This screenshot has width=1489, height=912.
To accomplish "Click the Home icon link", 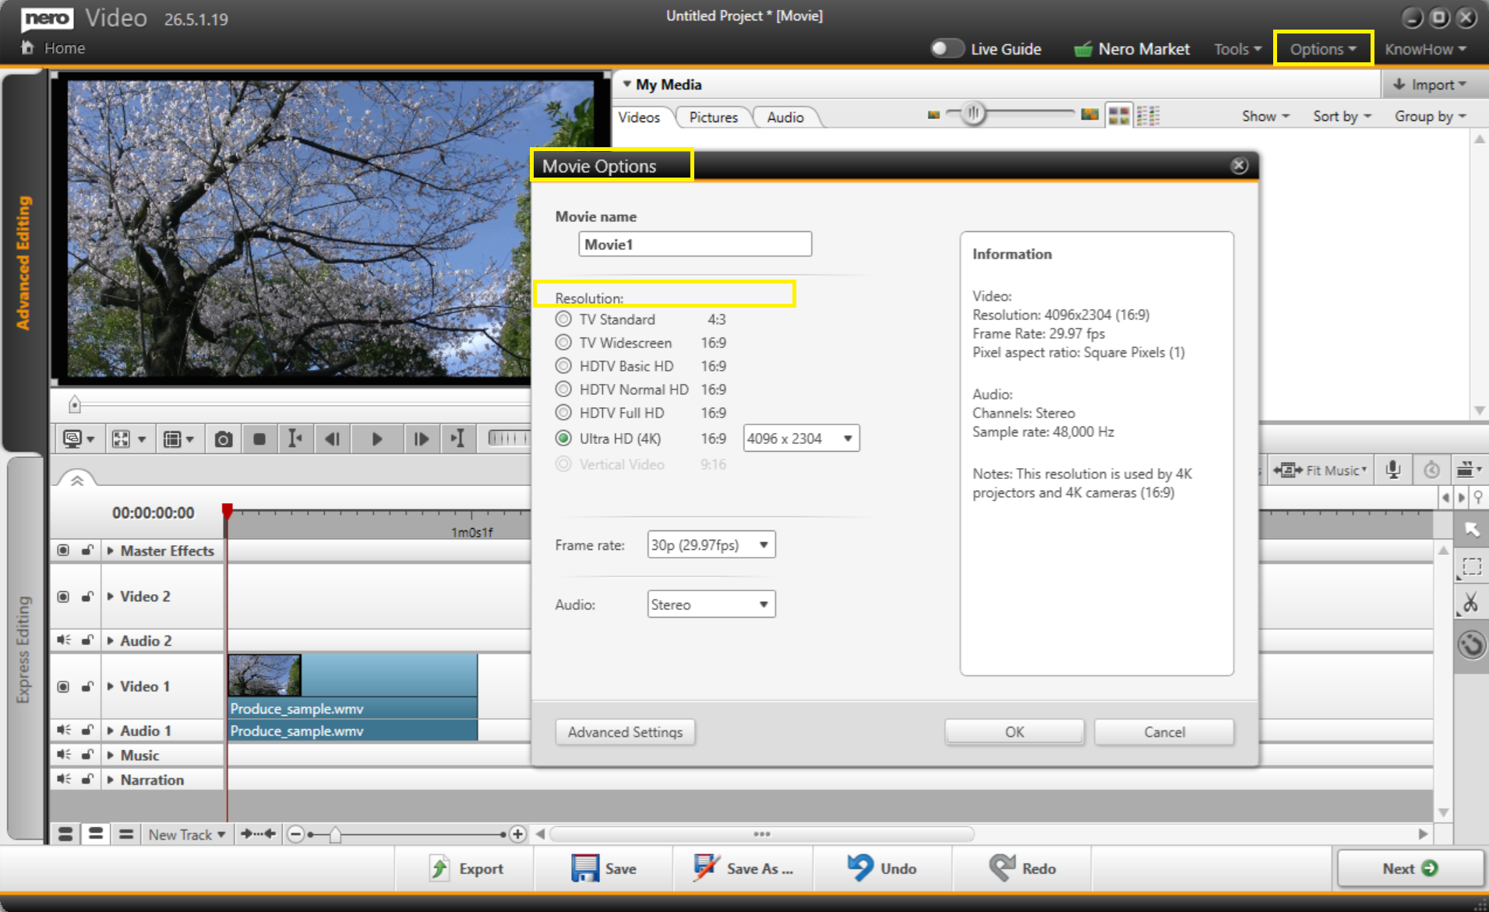I will 28,48.
